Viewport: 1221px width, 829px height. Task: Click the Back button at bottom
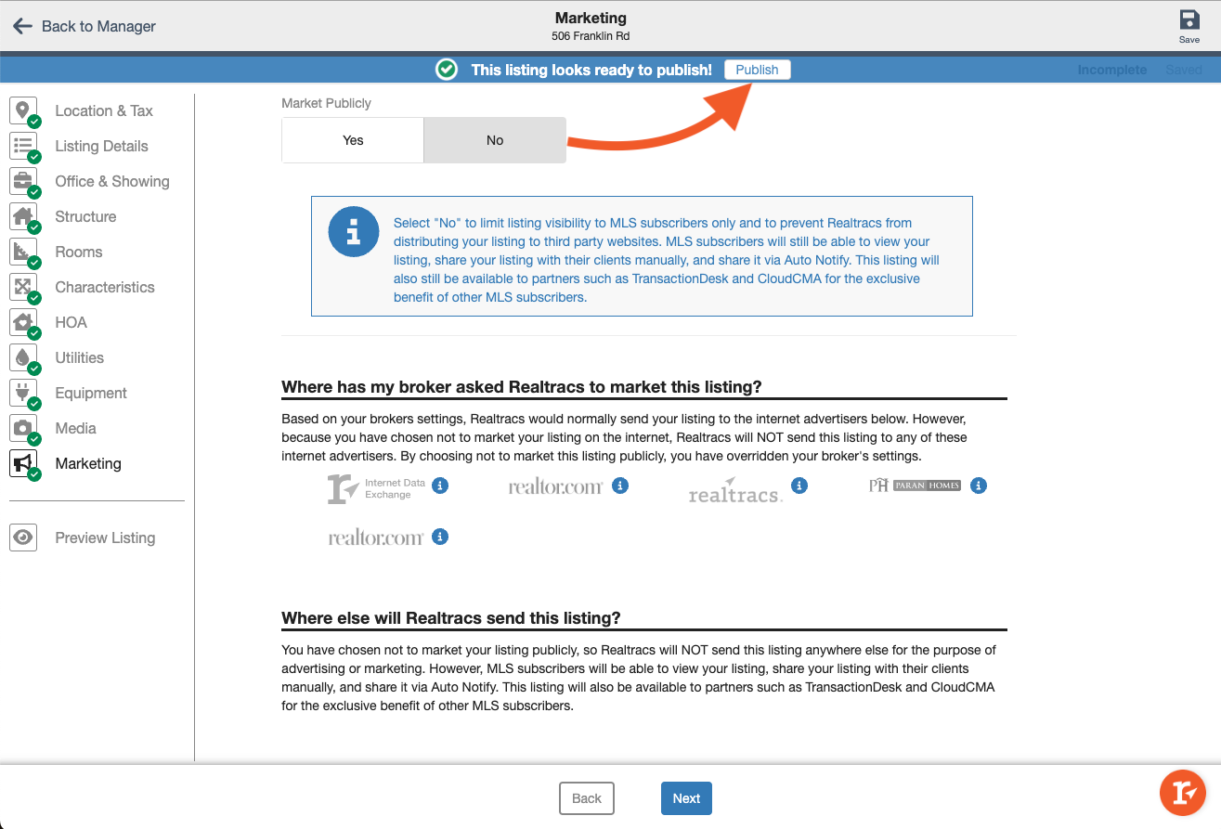[587, 798]
